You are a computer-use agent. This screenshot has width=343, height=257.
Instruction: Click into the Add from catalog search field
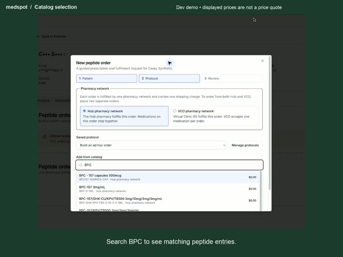169,165
